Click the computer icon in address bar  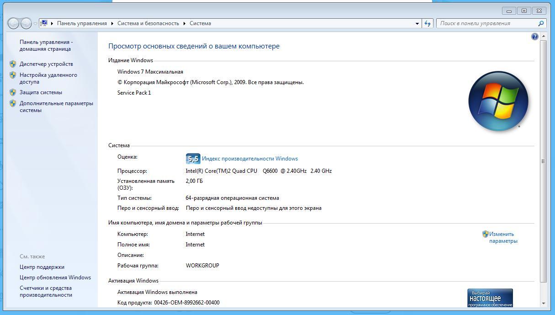(44, 23)
